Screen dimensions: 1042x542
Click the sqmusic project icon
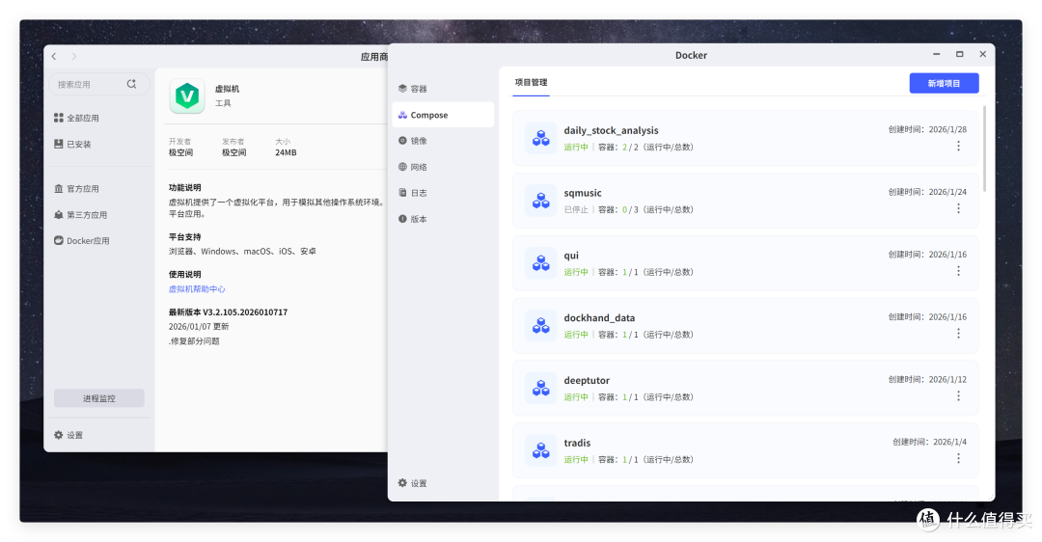541,201
